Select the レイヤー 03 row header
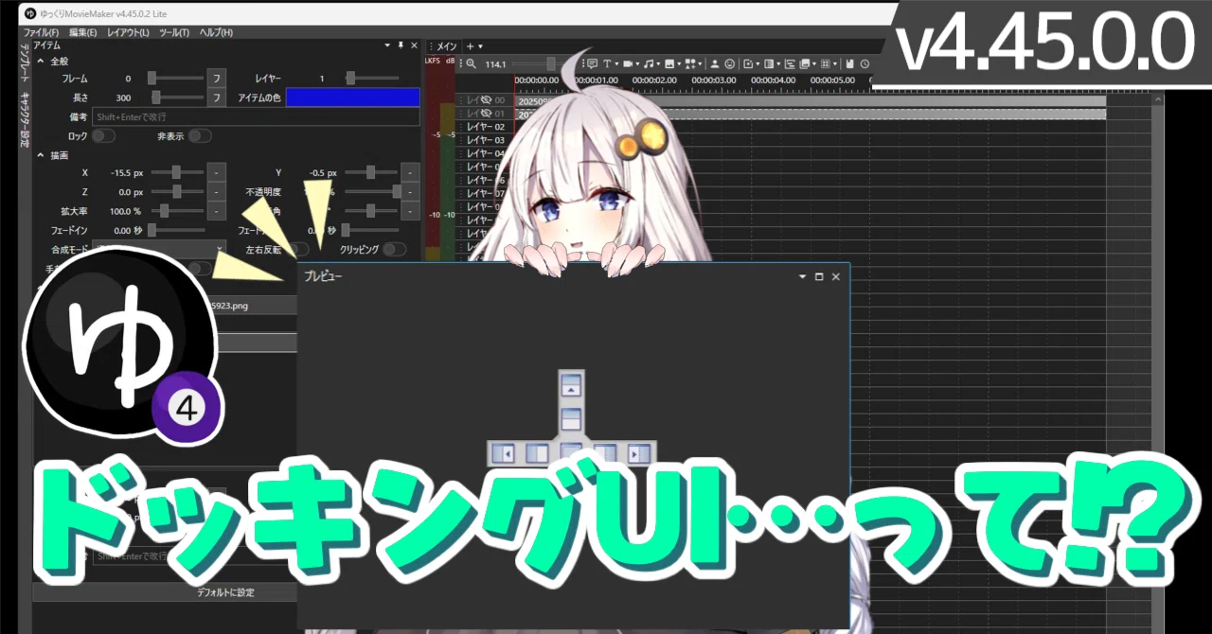This screenshot has height=634, width=1212. pos(487,140)
